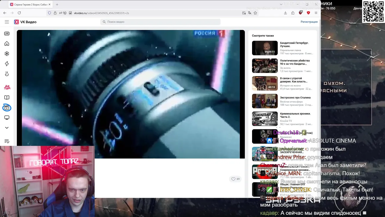Click the KinoZal TV channel name
Image resolution: width=385 pixels, height=217 pixels.
(286, 121)
